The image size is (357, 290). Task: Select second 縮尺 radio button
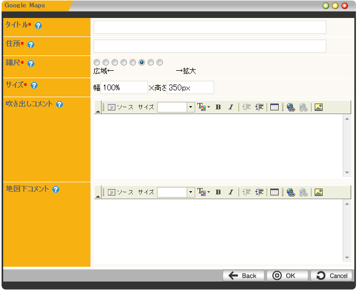(x=106, y=62)
